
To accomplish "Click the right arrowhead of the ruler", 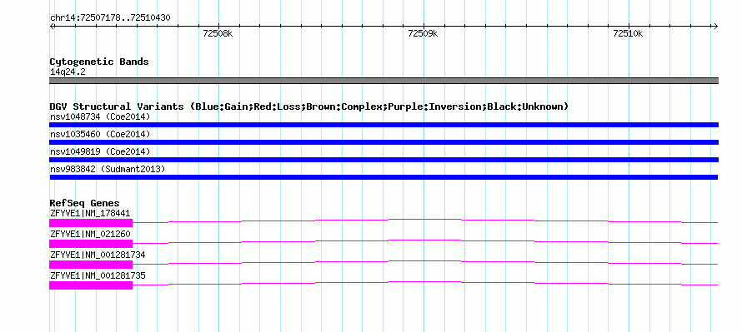I will point(716,27).
